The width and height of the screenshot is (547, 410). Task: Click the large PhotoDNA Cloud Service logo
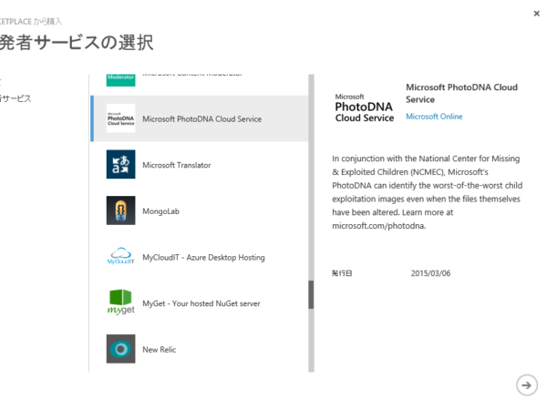point(365,108)
